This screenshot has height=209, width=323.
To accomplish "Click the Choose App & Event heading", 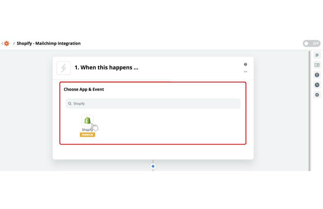I will point(84,89).
